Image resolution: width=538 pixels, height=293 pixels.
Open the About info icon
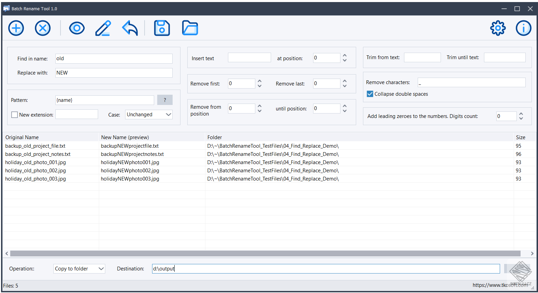point(524,28)
